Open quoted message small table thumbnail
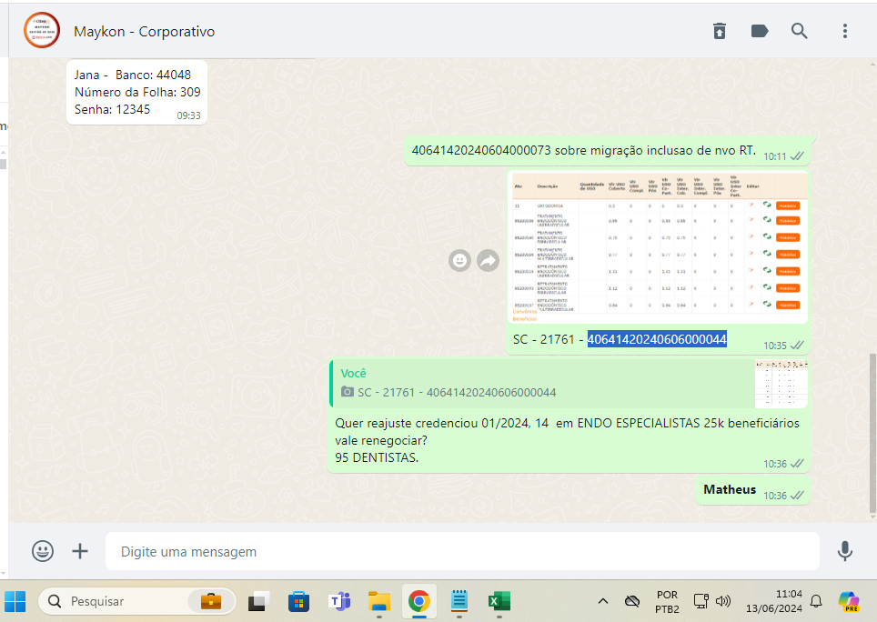The image size is (877, 622). tap(781, 384)
